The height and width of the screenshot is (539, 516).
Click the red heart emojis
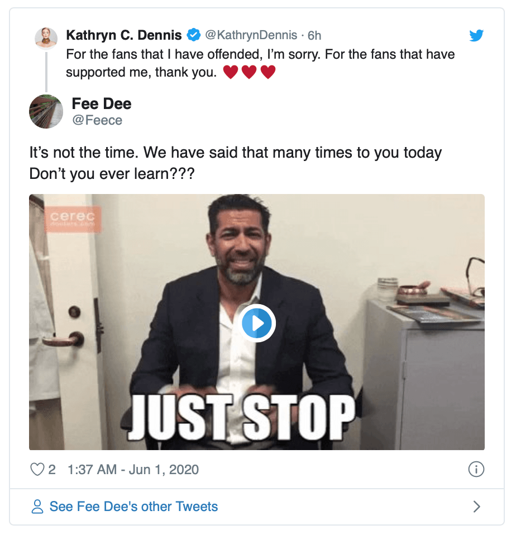coord(249,73)
